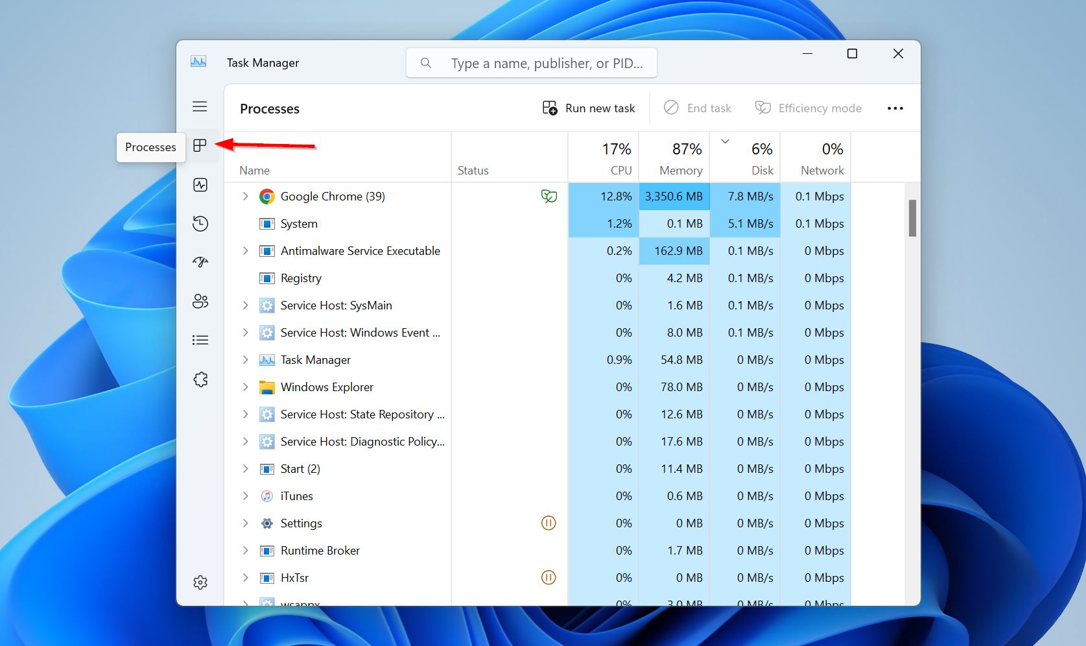Select the Processes sidebar icon
This screenshot has width=1086, height=646.
click(x=200, y=146)
